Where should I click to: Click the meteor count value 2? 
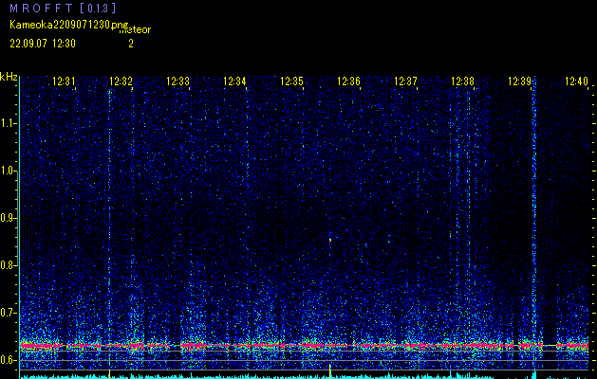131,44
